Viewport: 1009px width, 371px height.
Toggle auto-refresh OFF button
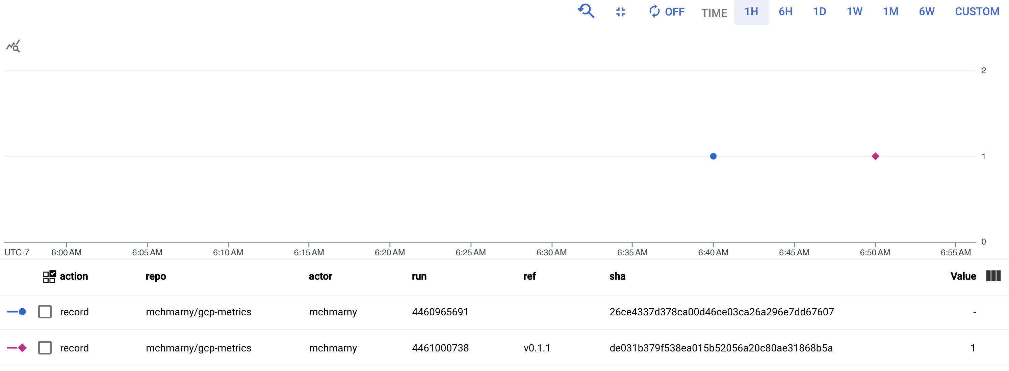[667, 12]
